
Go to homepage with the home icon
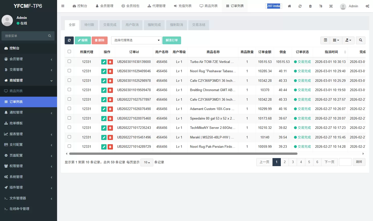point(289,6)
